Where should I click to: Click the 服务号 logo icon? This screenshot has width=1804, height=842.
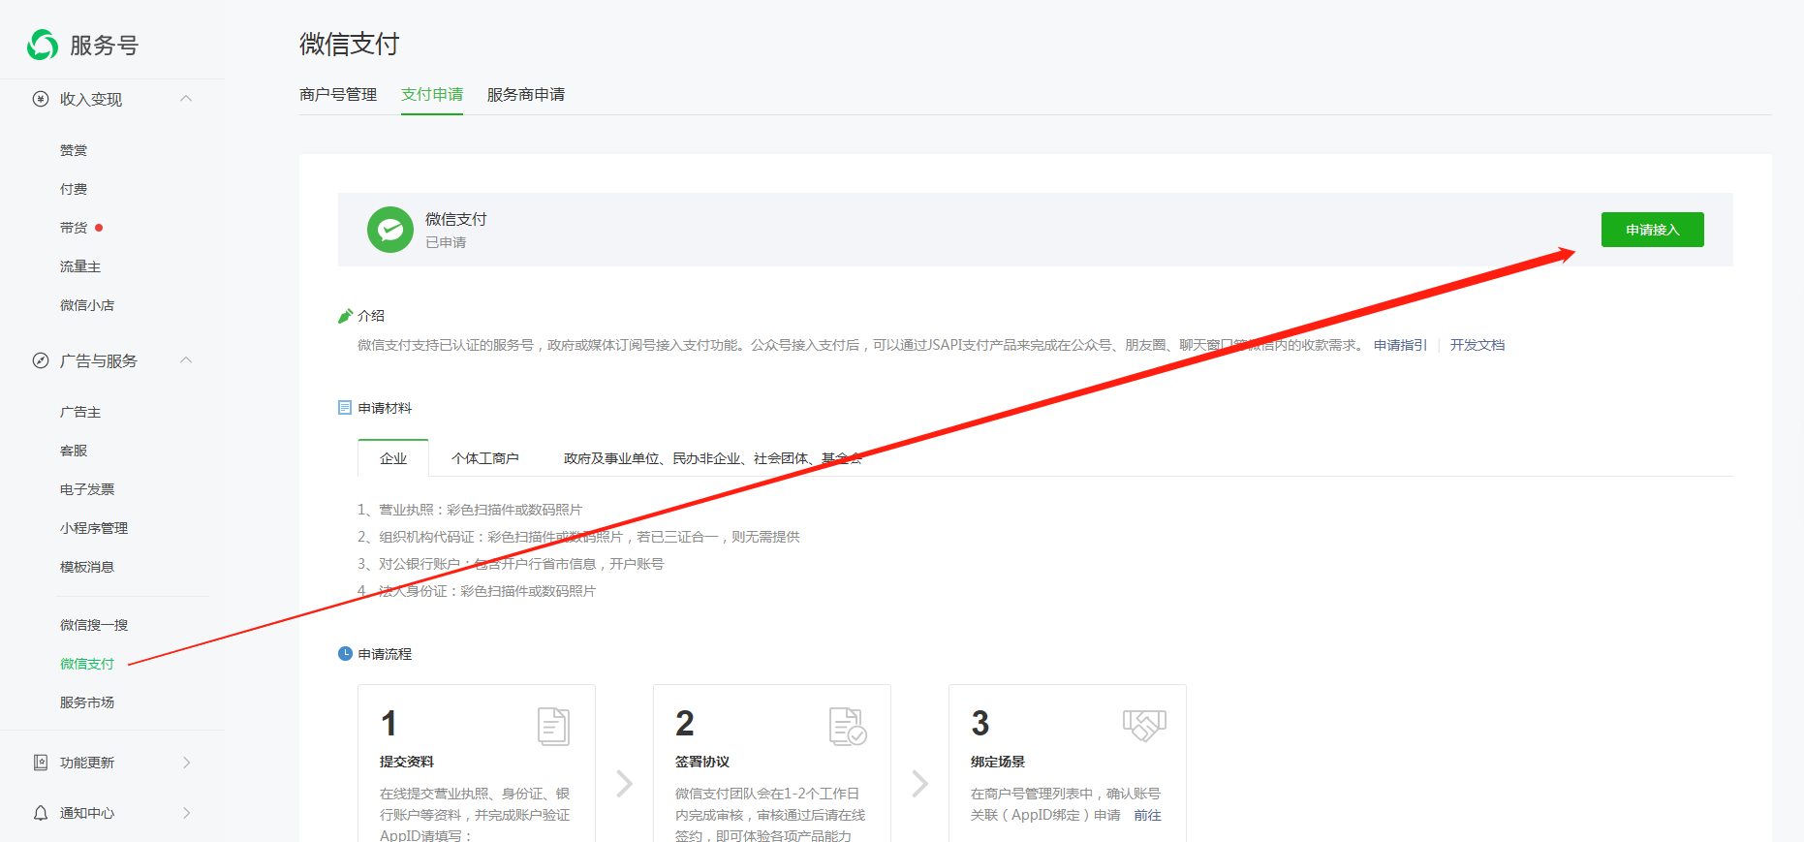coord(43,45)
